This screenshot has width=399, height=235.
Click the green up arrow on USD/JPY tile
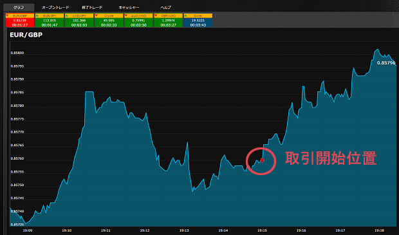(x=67, y=15)
